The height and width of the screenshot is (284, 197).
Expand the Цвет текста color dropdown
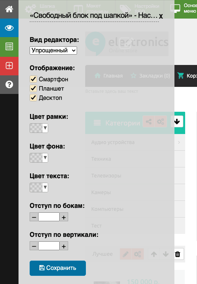click(x=39, y=187)
